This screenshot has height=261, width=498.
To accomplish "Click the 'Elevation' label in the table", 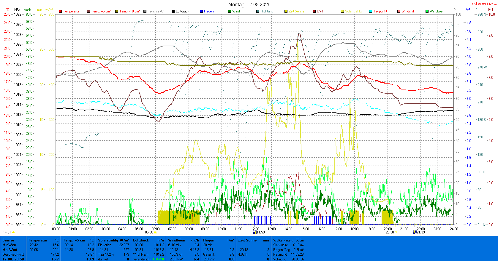I will [x=105, y=245].
